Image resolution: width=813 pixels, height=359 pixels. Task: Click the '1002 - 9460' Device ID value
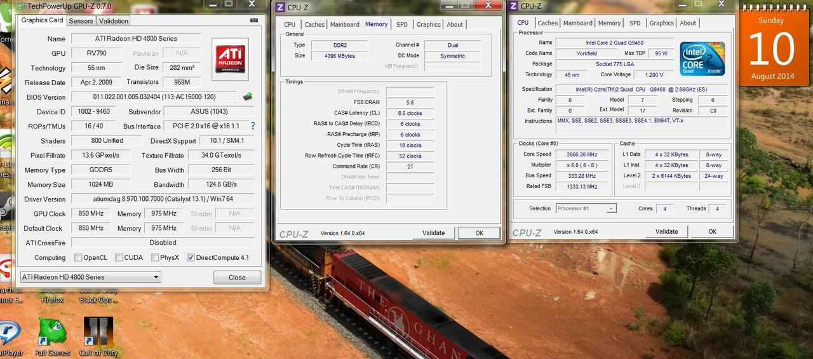pyautogui.click(x=94, y=112)
